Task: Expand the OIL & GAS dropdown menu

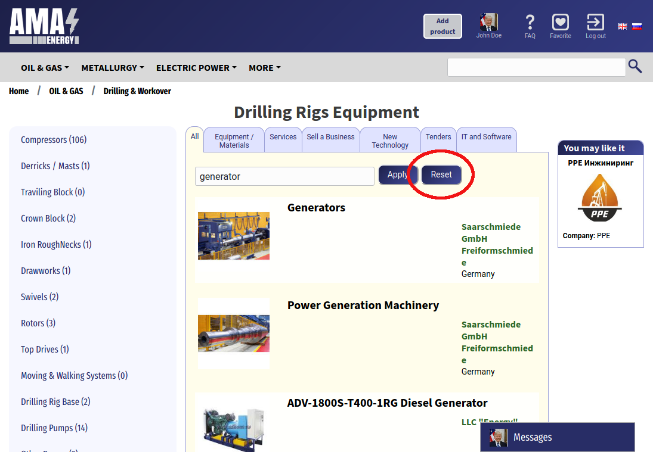Action: click(45, 68)
